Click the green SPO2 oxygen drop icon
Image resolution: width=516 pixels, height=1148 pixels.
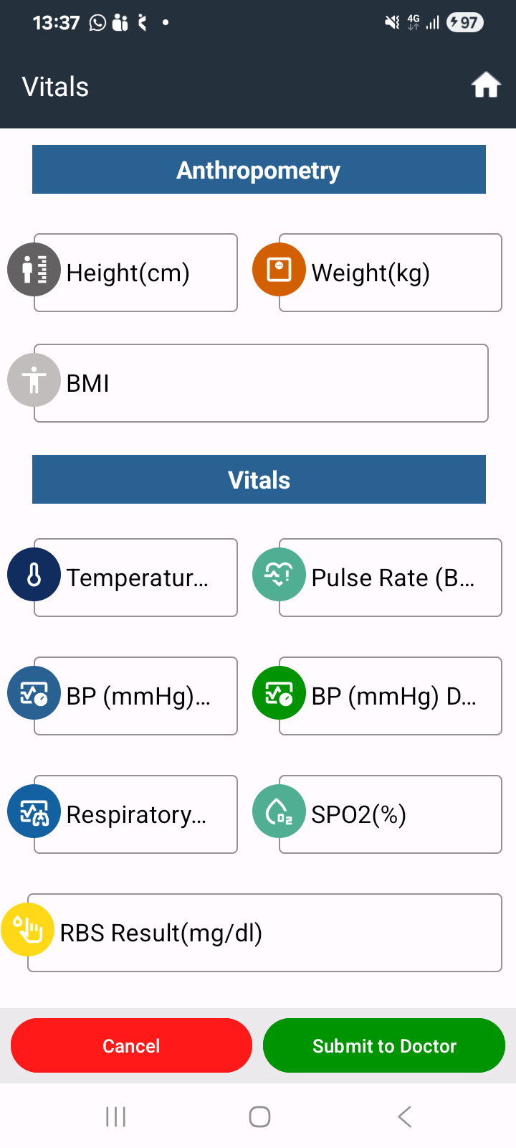(x=279, y=811)
